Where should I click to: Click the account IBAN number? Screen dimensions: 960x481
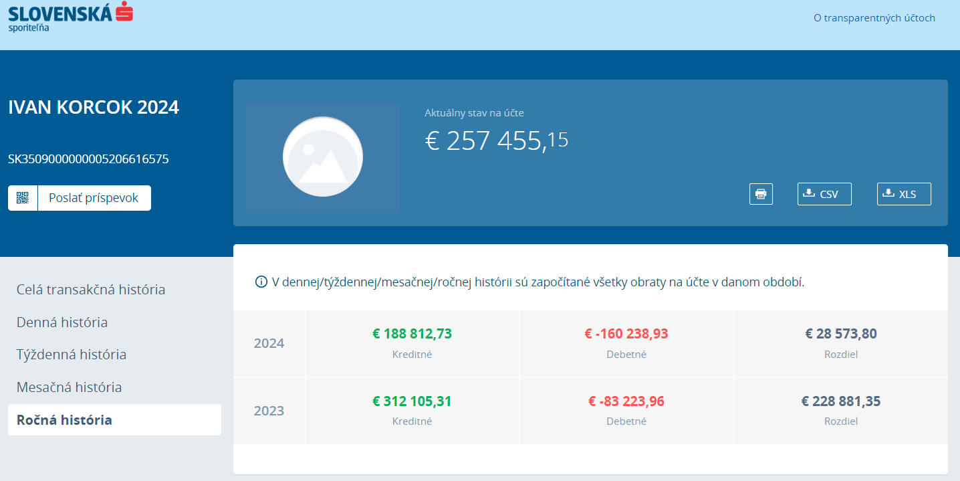(x=88, y=159)
